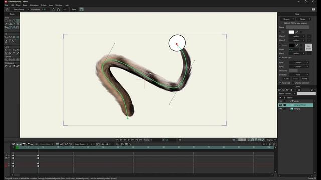Open the Shapes dropdown in Style panel
Screen dimensions: 321x180
(x=287, y=19)
